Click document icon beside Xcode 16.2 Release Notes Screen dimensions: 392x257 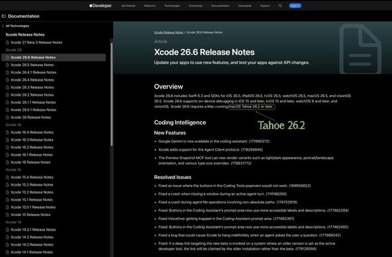tap(7, 147)
